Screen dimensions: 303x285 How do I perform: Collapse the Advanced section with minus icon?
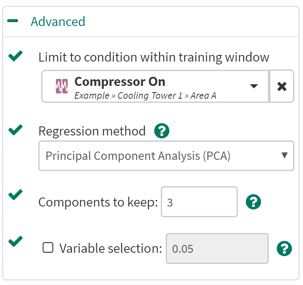click(x=13, y=21)
